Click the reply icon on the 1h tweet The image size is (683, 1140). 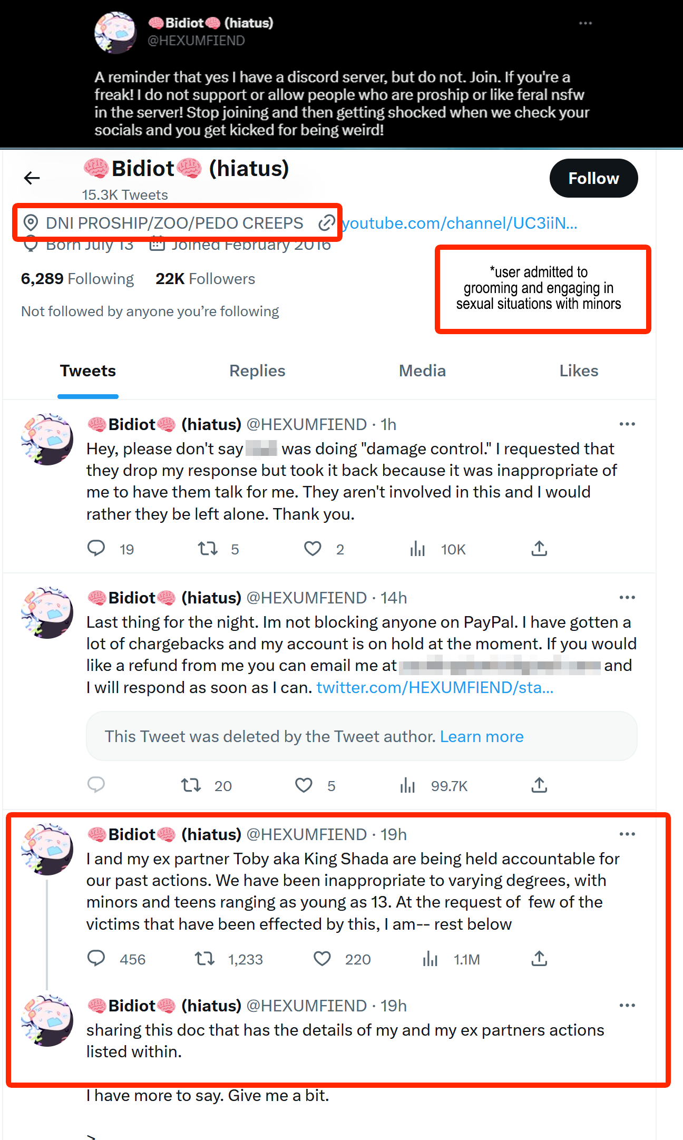(x=96, y=549)
